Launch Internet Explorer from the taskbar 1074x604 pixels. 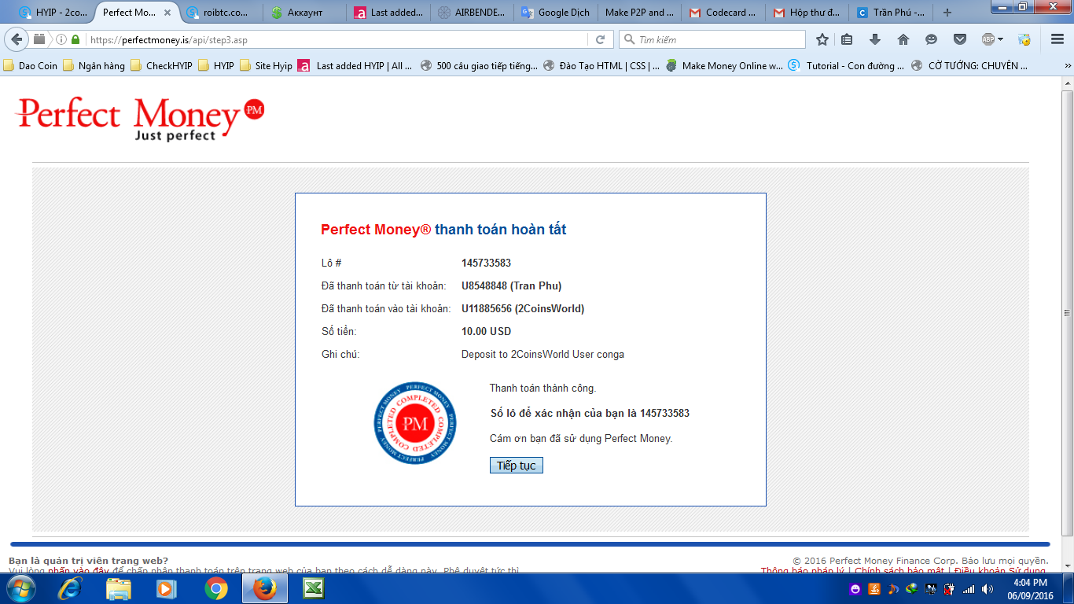[x=71, y=588]
